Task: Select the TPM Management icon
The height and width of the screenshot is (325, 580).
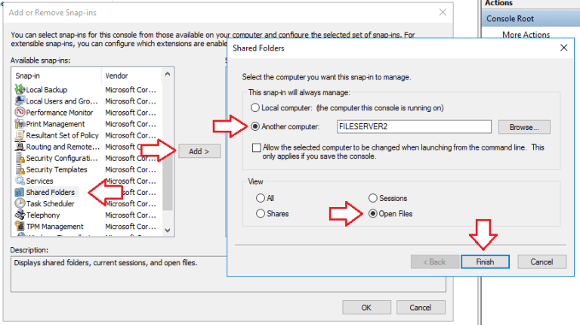Action: [20, 226]
